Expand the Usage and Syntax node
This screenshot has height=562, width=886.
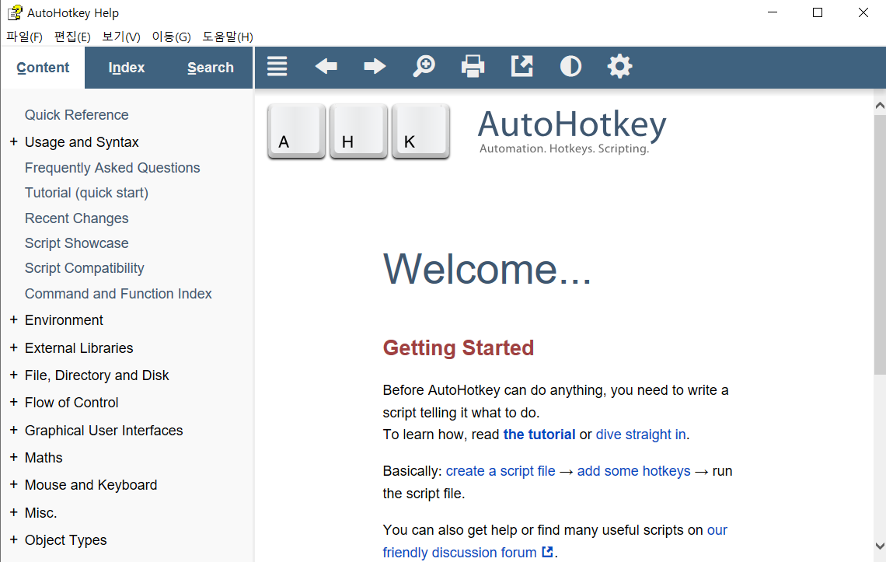click(13, 141)
